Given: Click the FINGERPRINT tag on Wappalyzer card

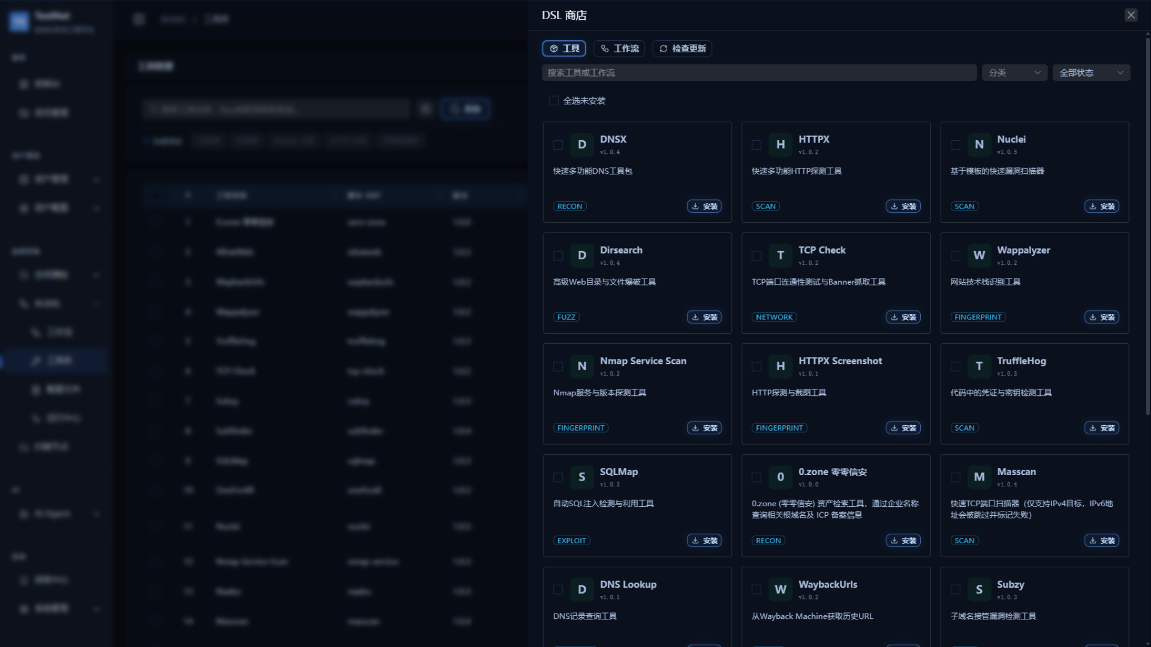Looking at the screenshot, I should click(x=978, y=317).
